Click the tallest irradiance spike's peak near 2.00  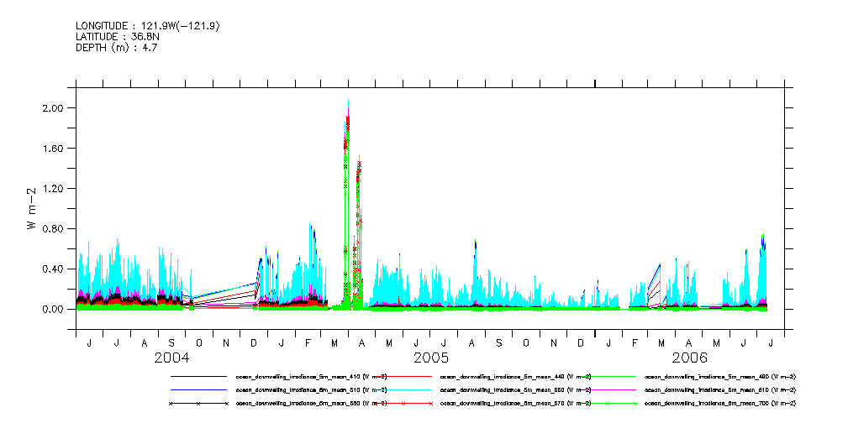[x=348, y=101]
